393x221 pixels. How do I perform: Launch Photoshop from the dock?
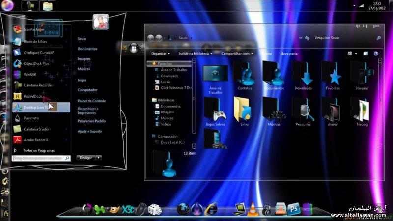tap(293, 209)
